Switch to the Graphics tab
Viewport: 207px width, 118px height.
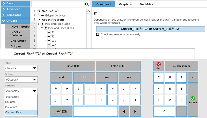point(125,4)
